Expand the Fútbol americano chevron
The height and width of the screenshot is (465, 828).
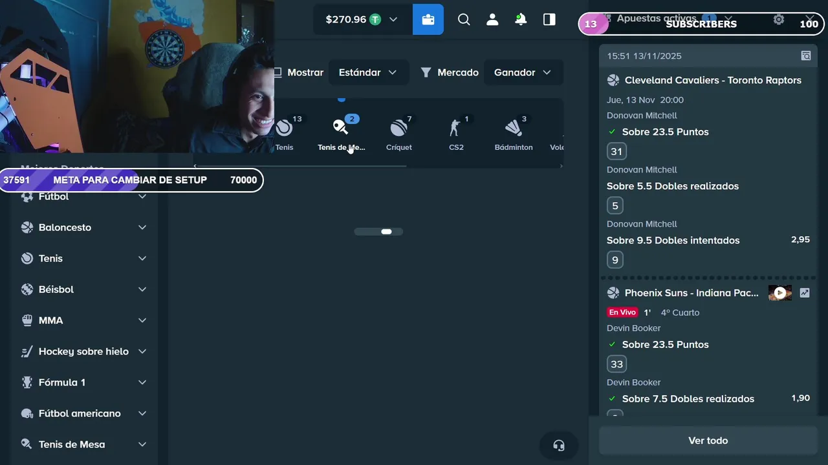(x=142, y=413)
